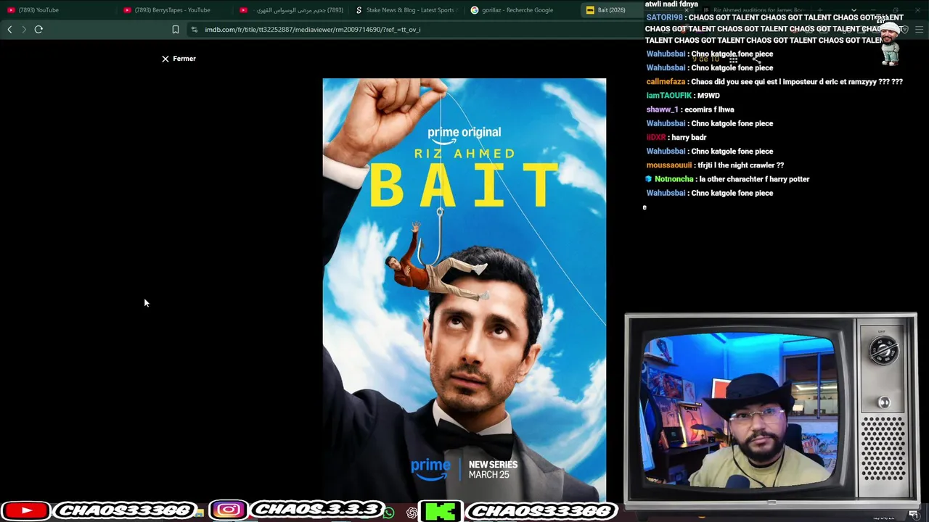Switch to the first YouTube tab
The height and width of the screenshot is (522, 929).
[58, 10]
